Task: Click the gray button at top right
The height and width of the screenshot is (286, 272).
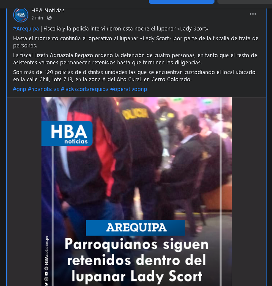Action: point(245,2)
